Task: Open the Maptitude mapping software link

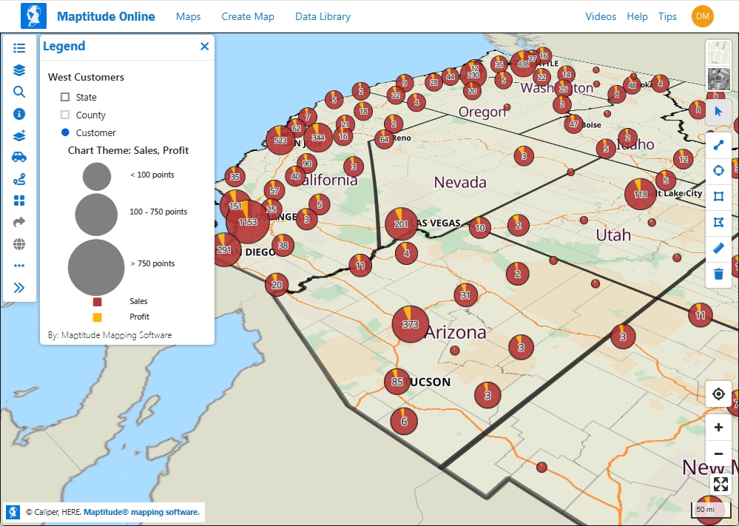Action: click(x=141, y=512)
